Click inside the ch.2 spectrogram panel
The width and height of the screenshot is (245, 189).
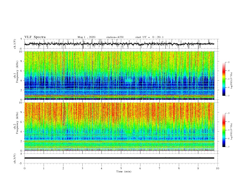tap(119, 127)
